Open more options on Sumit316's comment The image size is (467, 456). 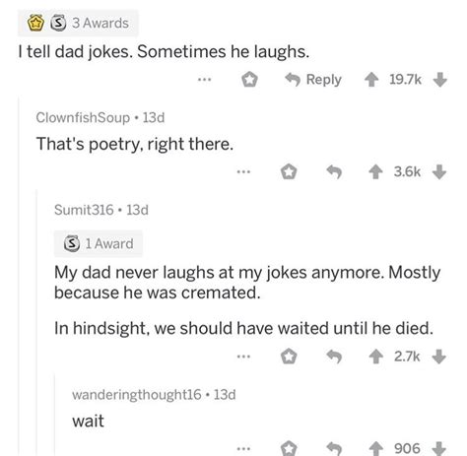pos(244,357)
